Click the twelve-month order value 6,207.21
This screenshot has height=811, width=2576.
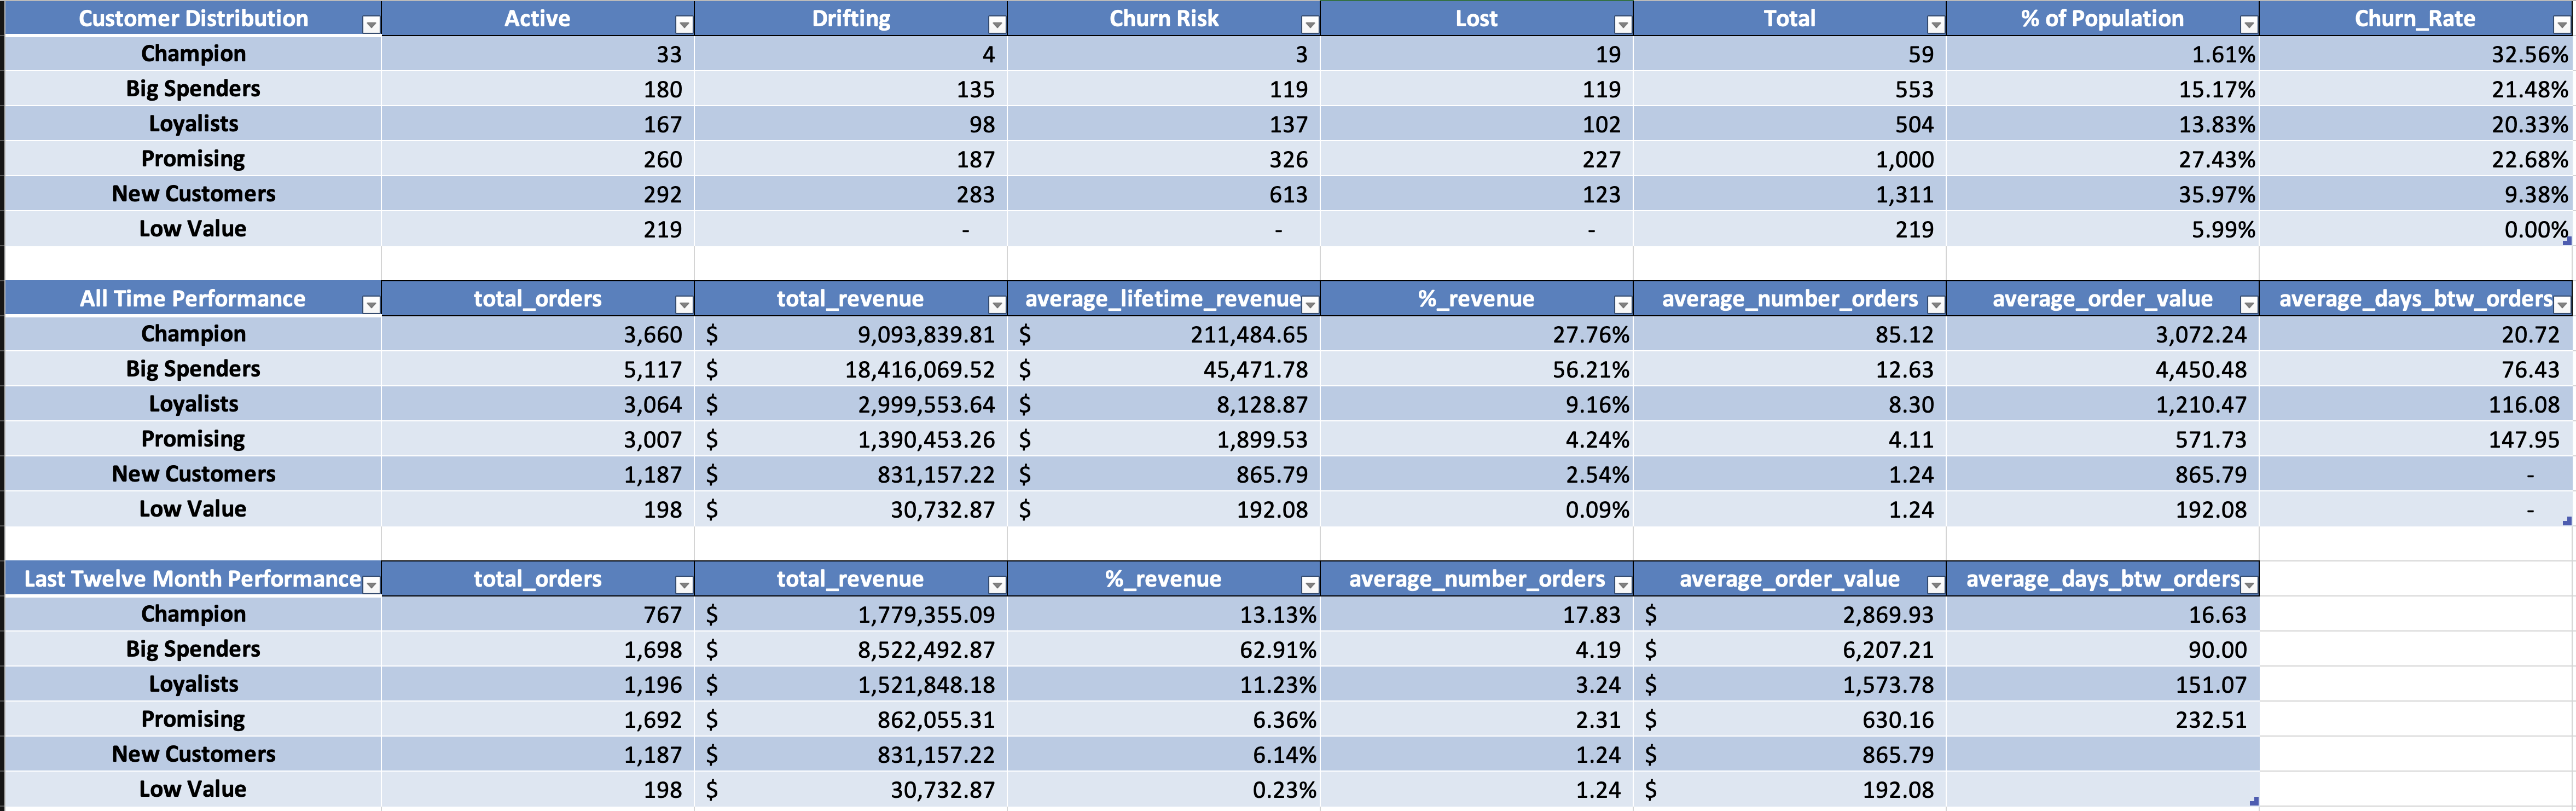(1789, 649)
